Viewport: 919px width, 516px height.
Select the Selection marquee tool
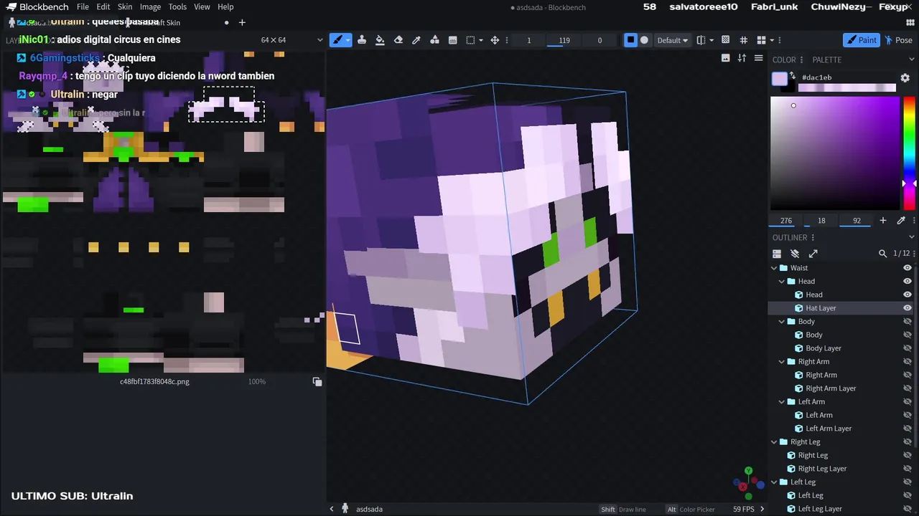click(471, 40)
